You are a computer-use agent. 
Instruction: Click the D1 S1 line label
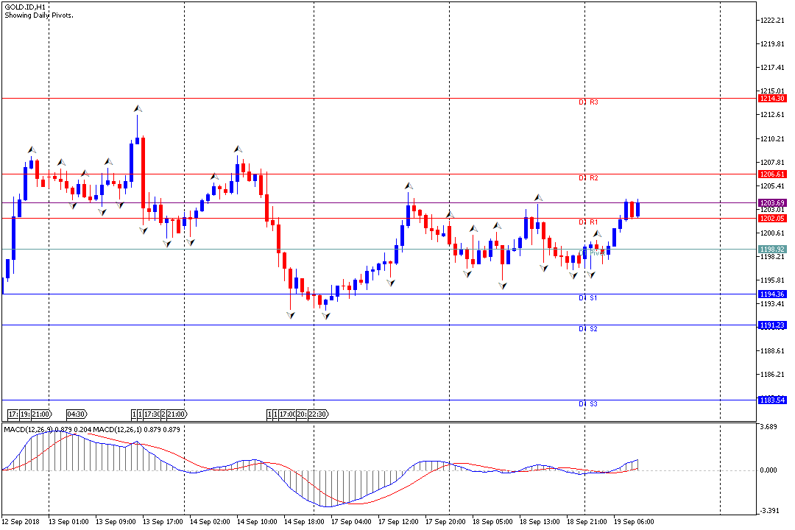[588, 298]
